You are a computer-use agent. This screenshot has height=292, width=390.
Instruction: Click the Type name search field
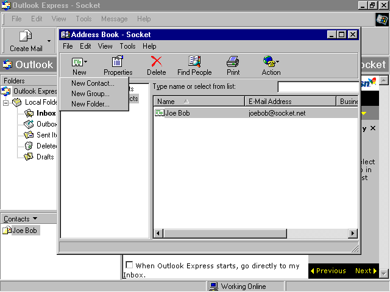[318, 87]
